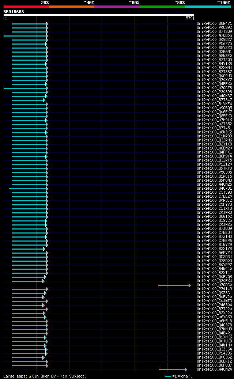
Task: Click the UniRef100_P74149 label
Action: pos(214,289)
